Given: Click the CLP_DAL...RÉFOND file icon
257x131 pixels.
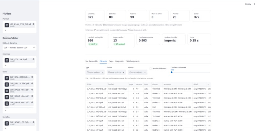Looking at the screenshot, I should click(x=7, y=78).
